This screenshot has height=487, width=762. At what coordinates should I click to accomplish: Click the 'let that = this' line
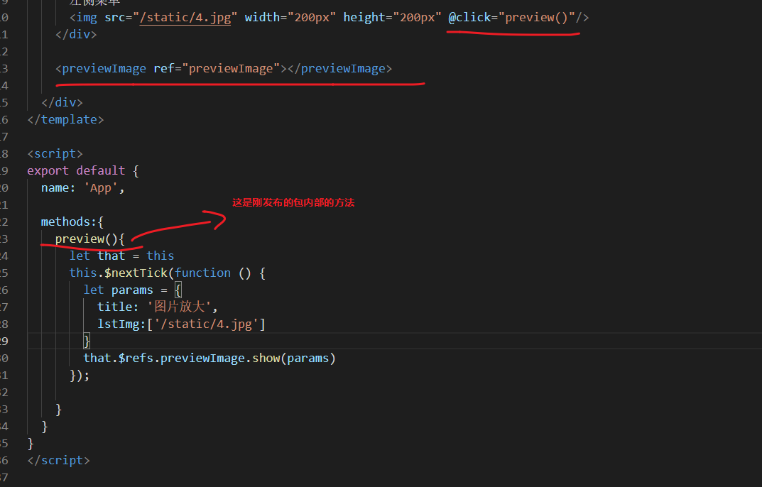pyautogui.click(x=121, y=256)
